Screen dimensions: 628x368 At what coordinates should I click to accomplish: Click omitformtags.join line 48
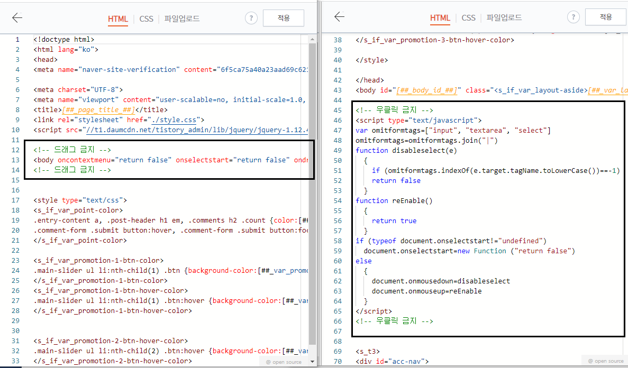427,140
